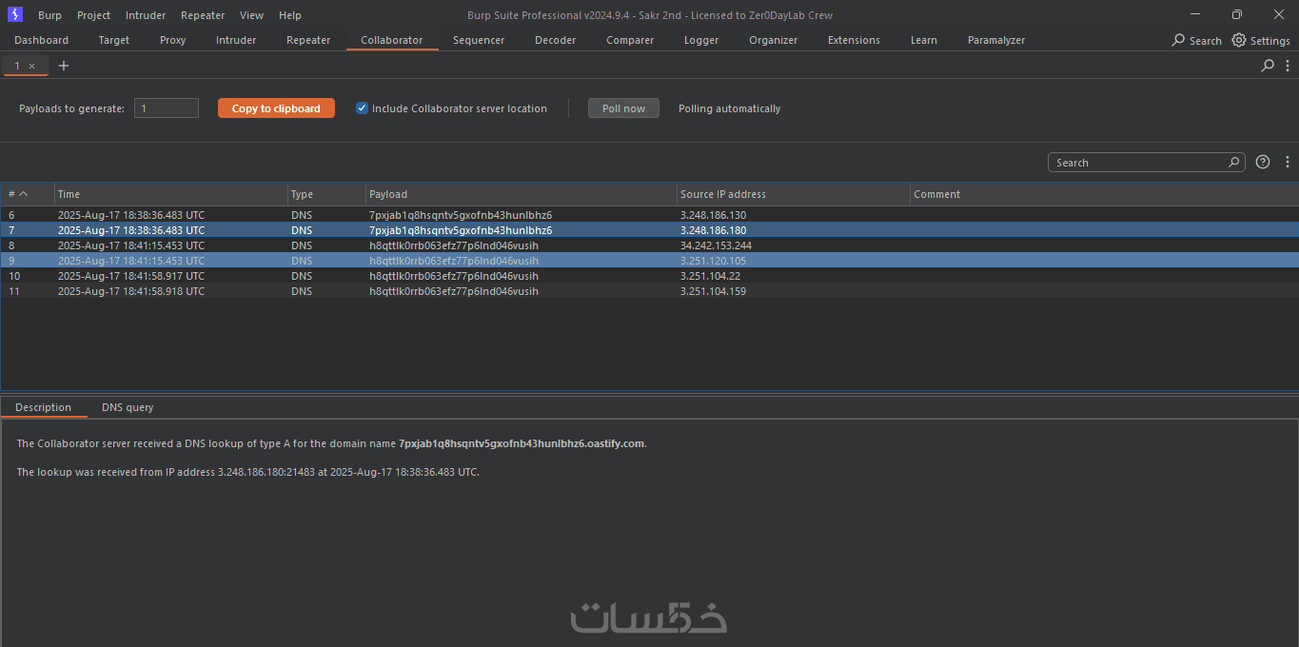Screen dimensions: 1299x647
Task: Sort interactions by Time column
Action: [171, 194]
